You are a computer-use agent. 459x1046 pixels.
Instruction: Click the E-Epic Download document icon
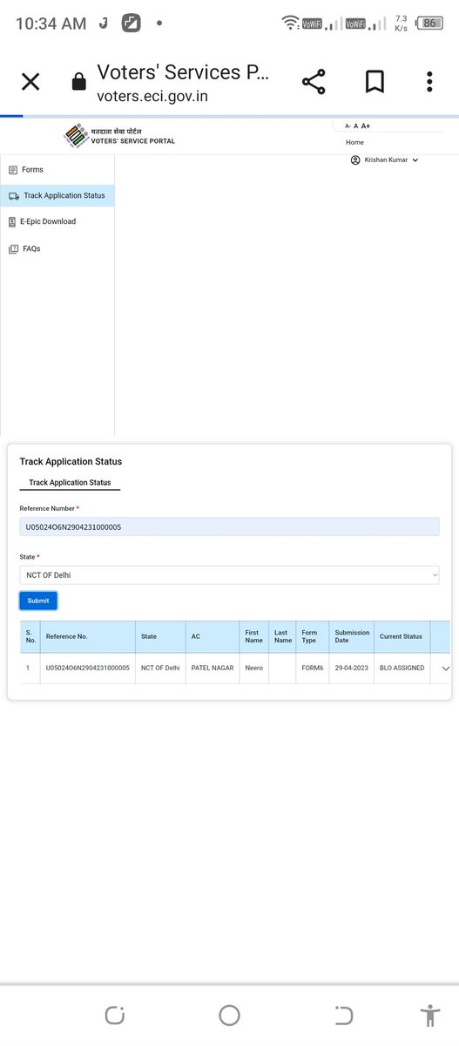[x=12, y=222]
